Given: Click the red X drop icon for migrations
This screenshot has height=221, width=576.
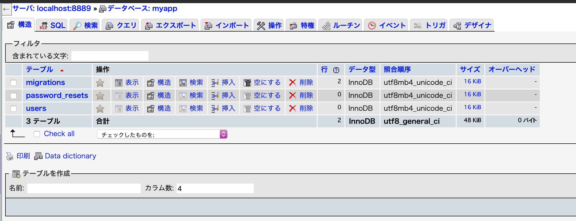Looking at the screenshot, I should 293,83.
